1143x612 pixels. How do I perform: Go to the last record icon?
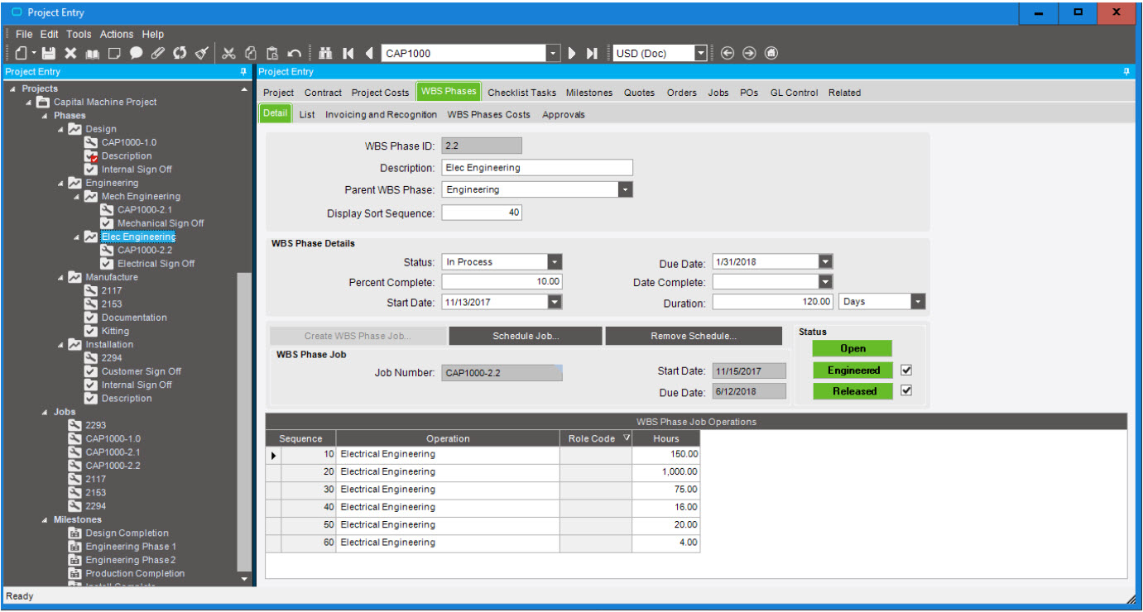pos(592,53)
